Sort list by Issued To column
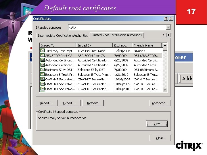 (x=58, y=45)
